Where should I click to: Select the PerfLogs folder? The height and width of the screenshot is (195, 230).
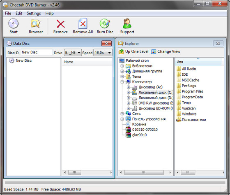(x=186, y=86)
